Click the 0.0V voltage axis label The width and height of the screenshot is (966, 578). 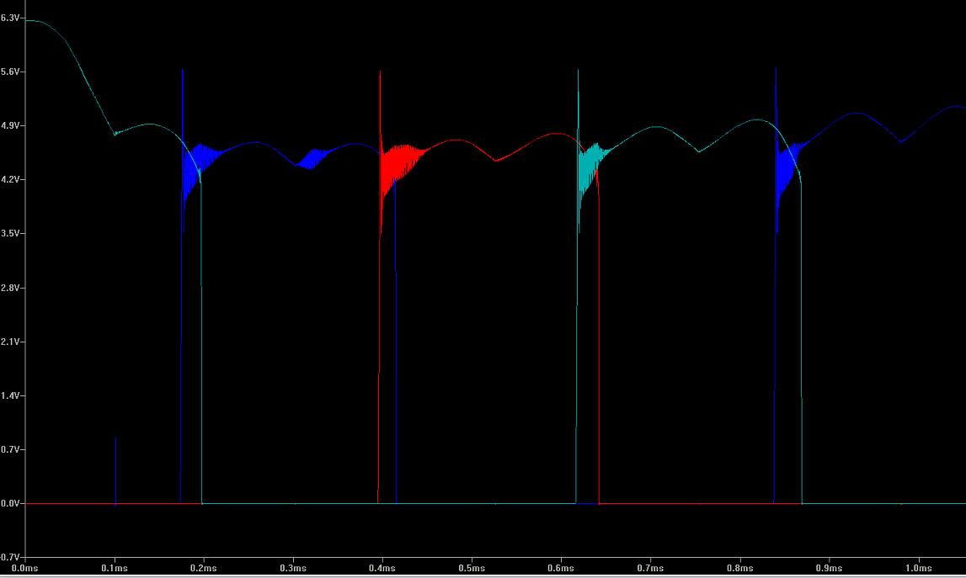point(10,503)
